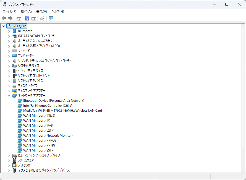Image resolution: width=246 pixels, height=180 pixels.
Task: Click the show/hide console tree toolbar icon
Action: click(x=19, y=18)
